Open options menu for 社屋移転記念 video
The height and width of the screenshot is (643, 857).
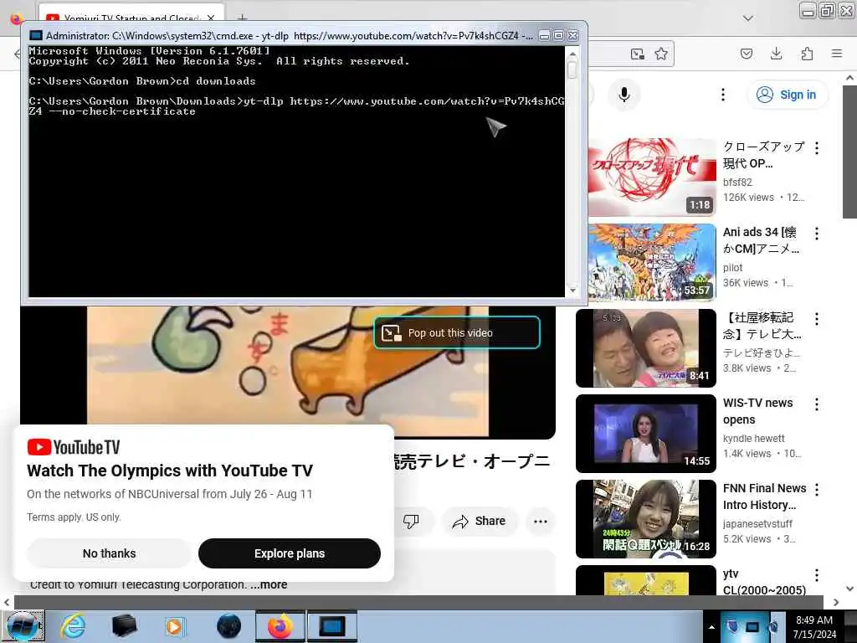click(x=816, y=319)
